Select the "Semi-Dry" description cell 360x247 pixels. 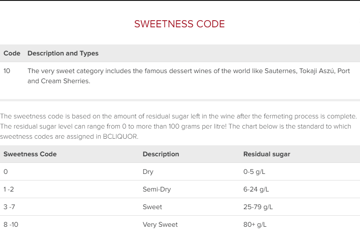(157, 189)
